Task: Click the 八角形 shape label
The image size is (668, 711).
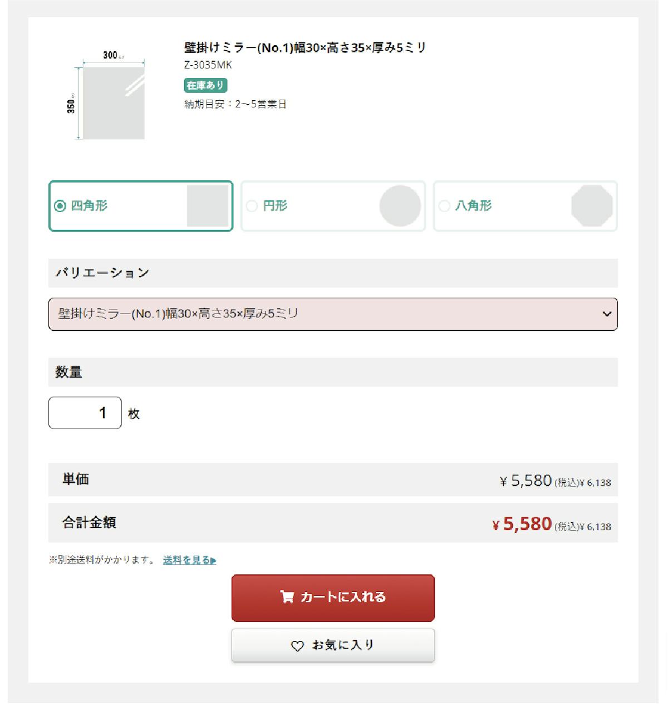Action: (473, 206)
